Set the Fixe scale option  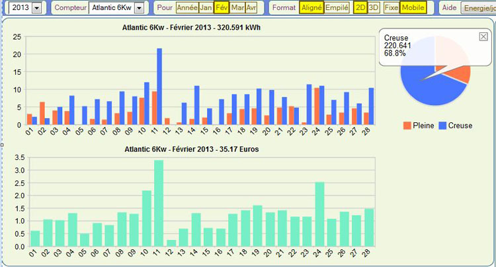click(x=391, y=8)
